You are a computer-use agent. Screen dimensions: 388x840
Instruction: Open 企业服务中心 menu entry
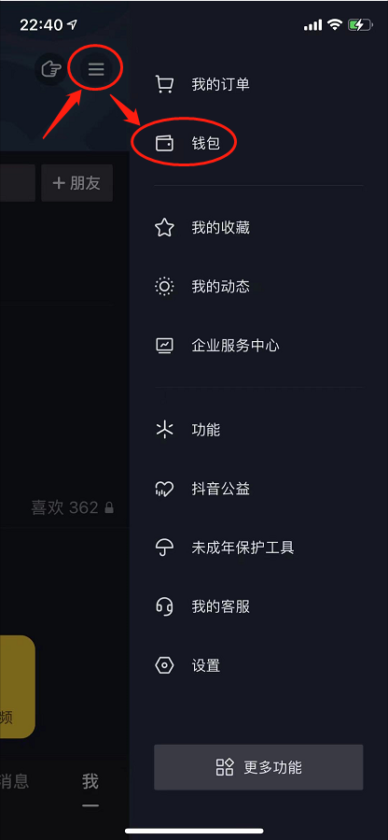pos(258,346)
